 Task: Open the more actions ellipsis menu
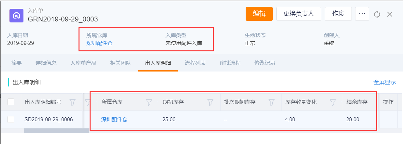tap(362, 14)
